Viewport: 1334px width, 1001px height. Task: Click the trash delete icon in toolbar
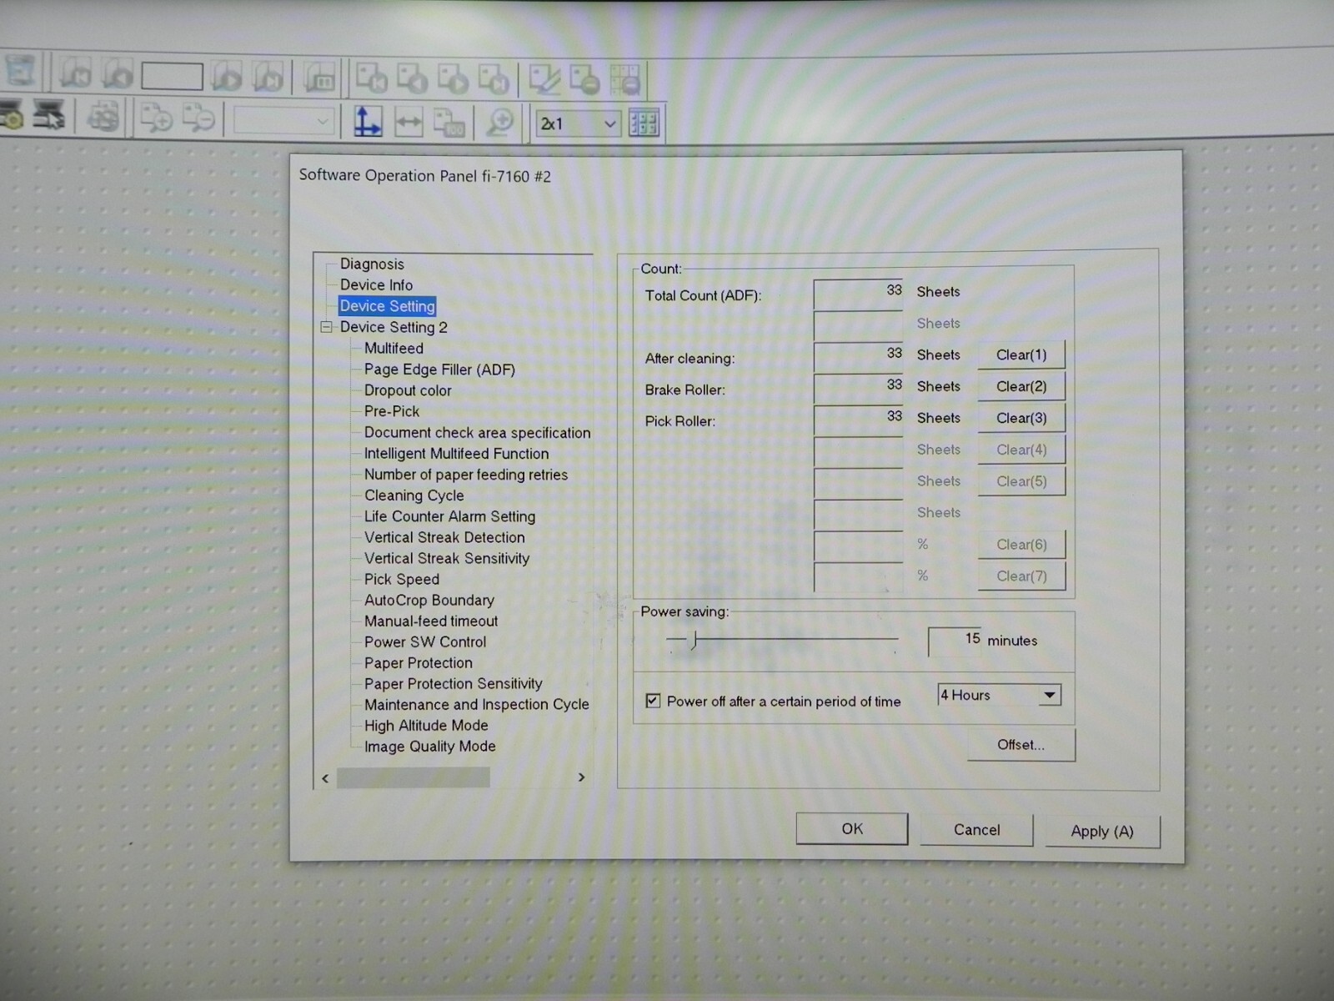20,72
